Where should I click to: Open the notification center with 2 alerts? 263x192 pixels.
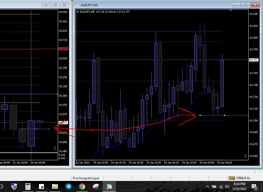pos(254,187)
